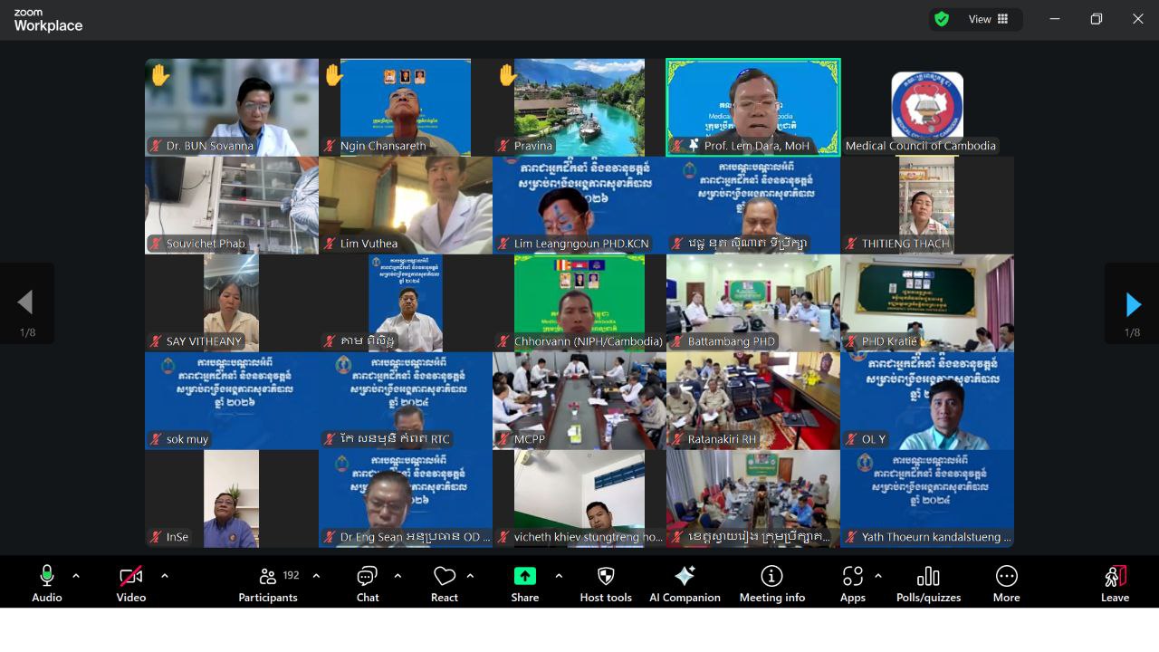Show Meeting info
The height and width of the screenshot is (652, 1159).
tap(771, 583)
